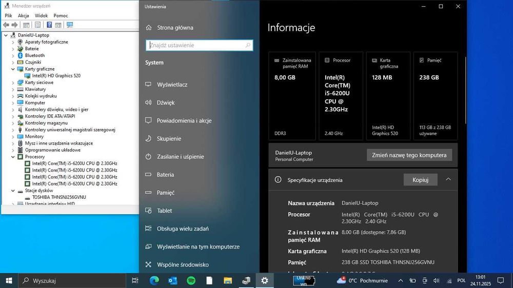The width and height of the screenshot is (513, 288).
Task: Select Kontrolery IDE ATA/ATAPI item
Action: 50,116
